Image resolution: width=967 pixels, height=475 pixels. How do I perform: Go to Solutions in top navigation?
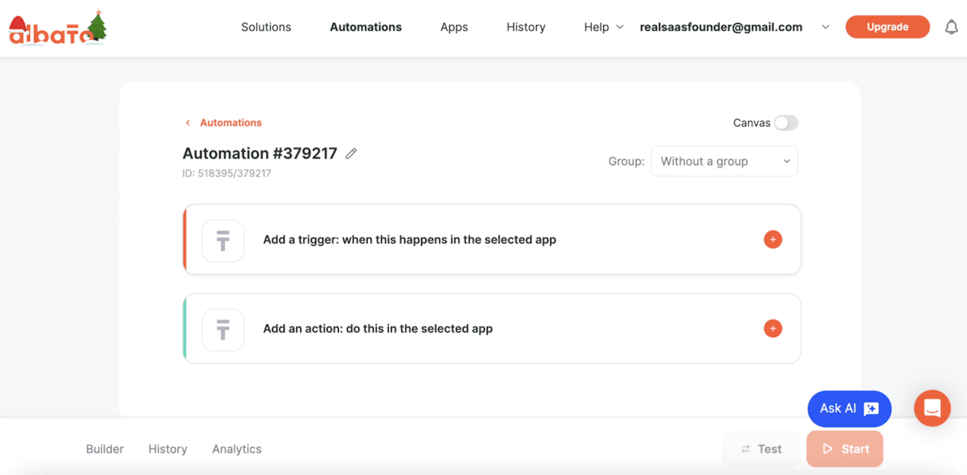tap(266, 27)
